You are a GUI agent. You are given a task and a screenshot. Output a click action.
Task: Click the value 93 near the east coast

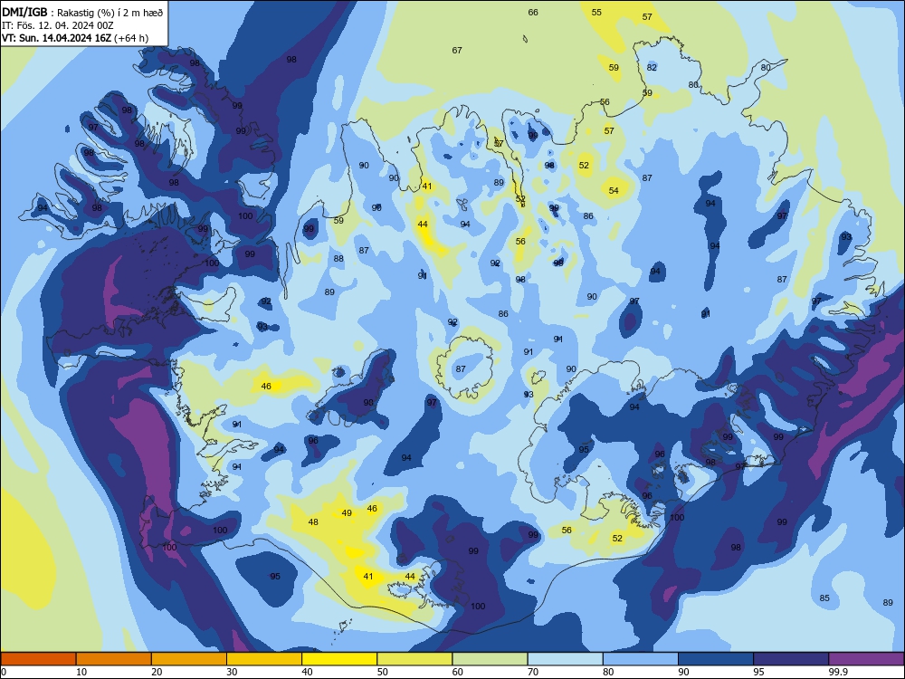(846, 236)
